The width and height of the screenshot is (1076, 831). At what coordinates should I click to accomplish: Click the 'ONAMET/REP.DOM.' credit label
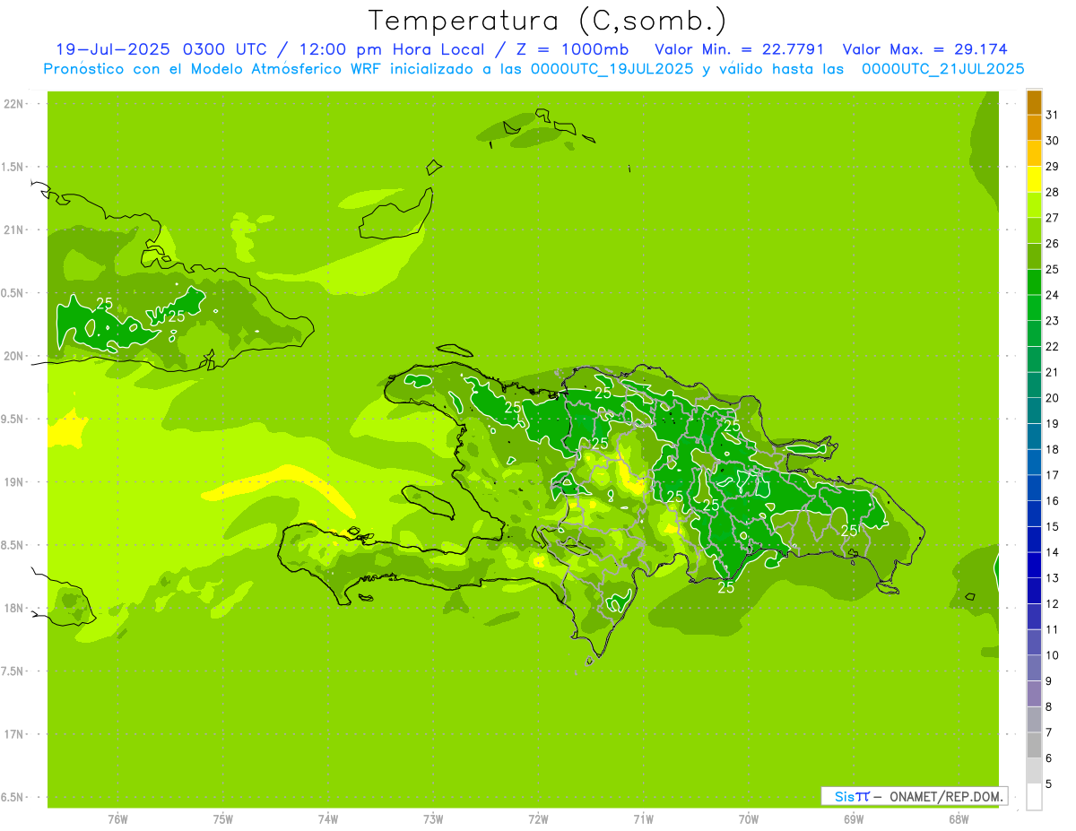click(x=946, y=796)
